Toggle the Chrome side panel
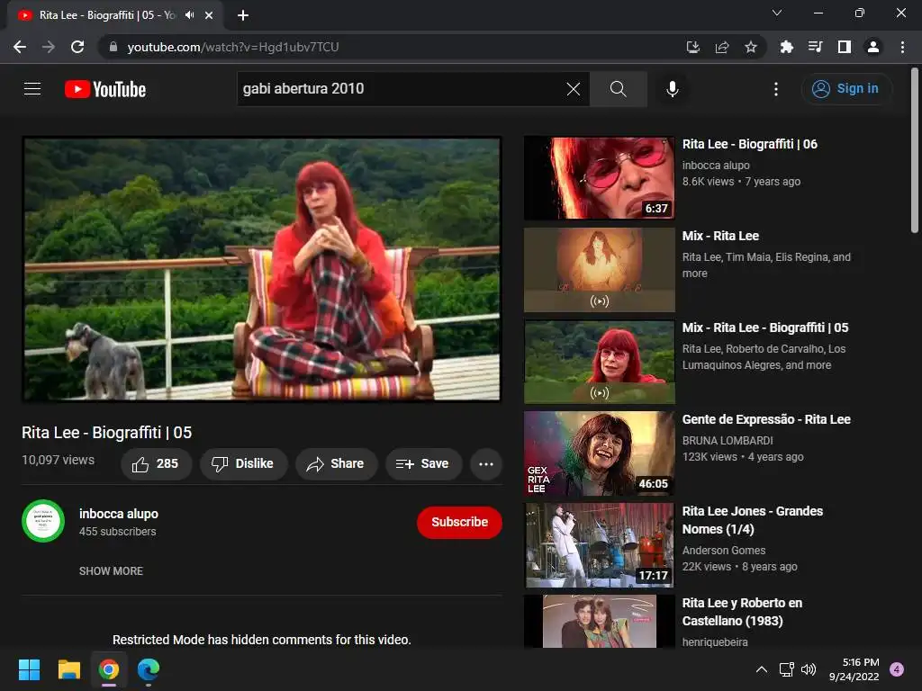 (x=845, y=47)
